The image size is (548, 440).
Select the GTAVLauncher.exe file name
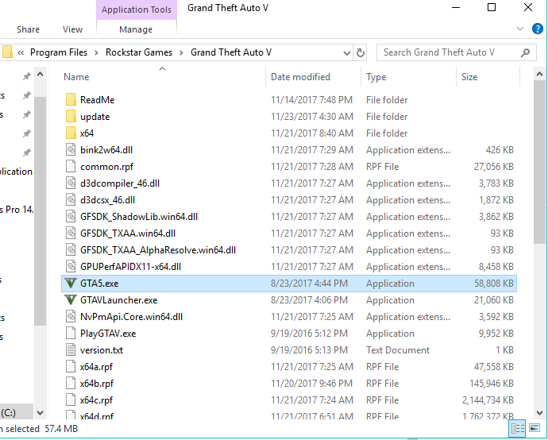tap(118, 300)
